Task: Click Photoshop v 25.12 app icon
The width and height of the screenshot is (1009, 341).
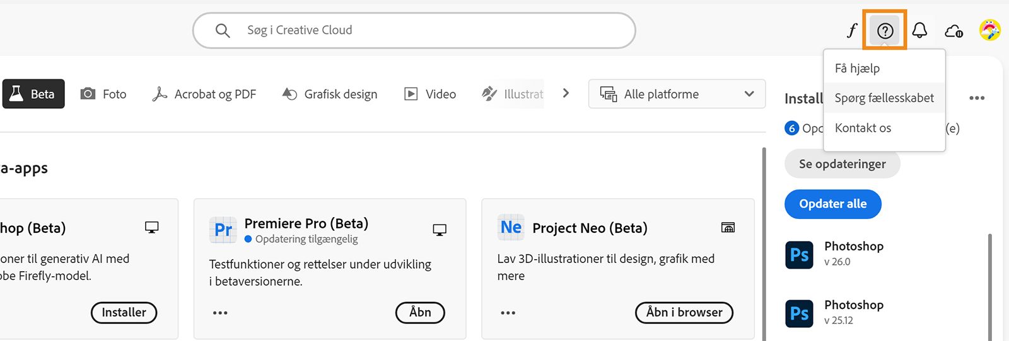Action: click(x=799, y=313)
